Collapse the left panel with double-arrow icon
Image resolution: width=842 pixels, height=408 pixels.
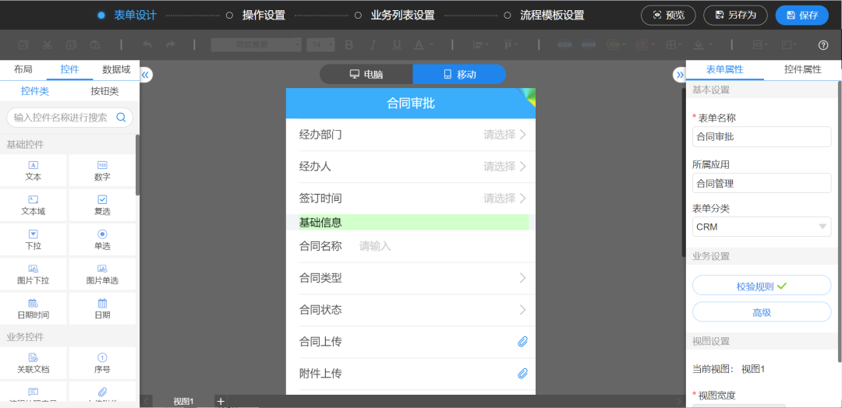[146, 75]
